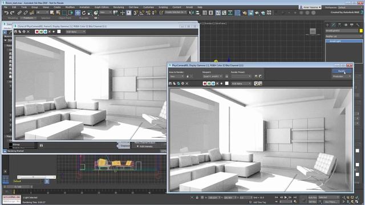Activate the Select and Rotate tool
This screenshot has width=365, height=205.
(84, 13)
